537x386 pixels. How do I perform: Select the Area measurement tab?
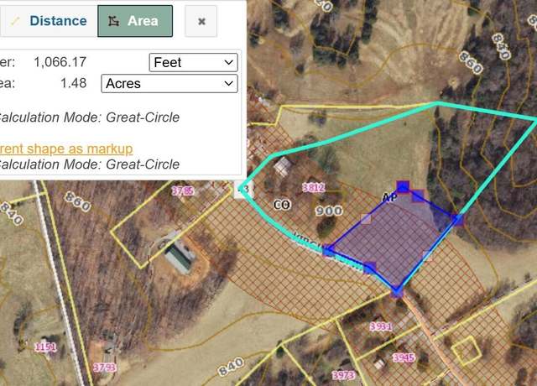[x=135, y=21]
